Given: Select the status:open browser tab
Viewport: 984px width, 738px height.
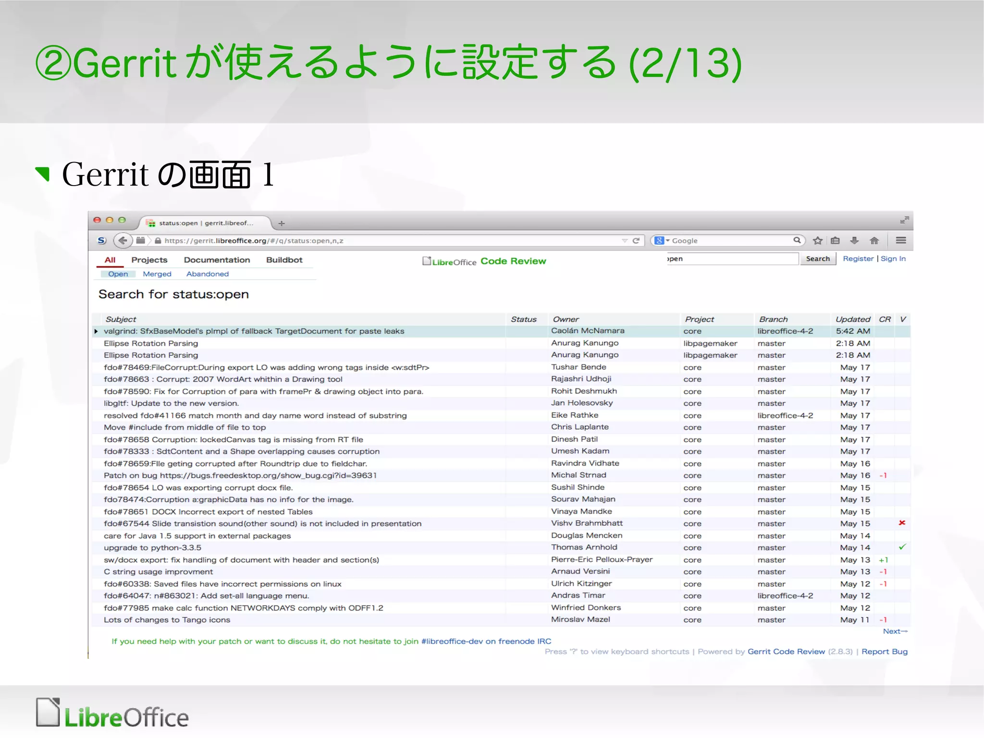Looking at the screenshot, I should point(205,223).
